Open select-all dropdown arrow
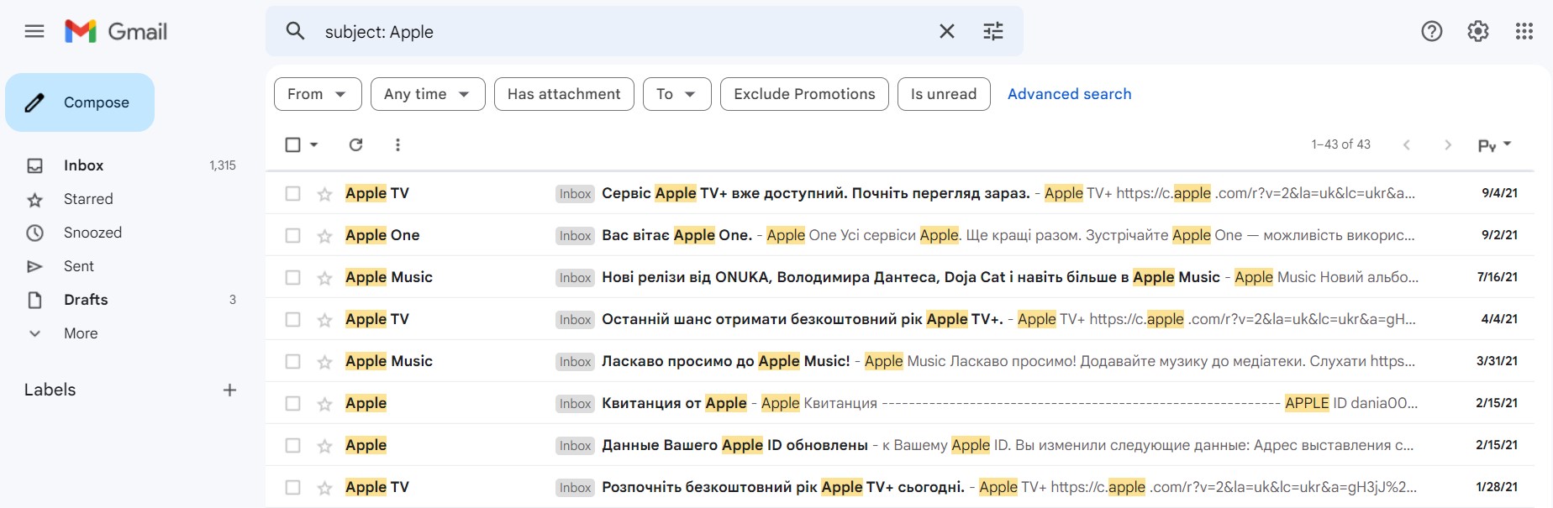The width and height of the screenshot is (1553, 508). (x=314, y=144)
